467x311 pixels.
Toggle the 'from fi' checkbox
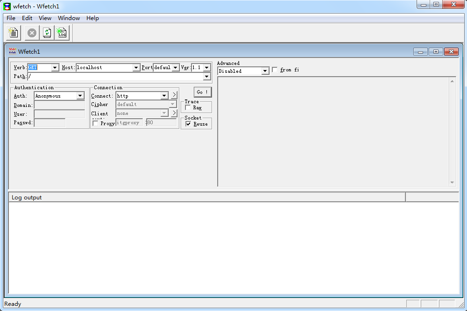click(275, 70)
